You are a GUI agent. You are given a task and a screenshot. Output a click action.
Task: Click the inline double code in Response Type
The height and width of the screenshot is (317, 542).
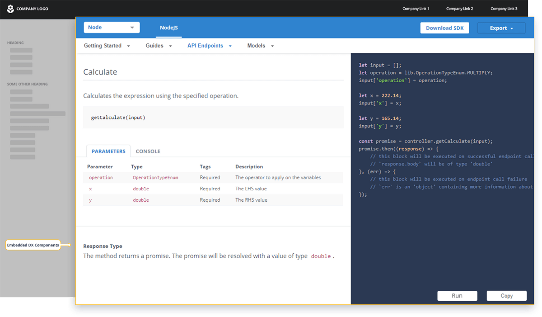pos(321,256)
